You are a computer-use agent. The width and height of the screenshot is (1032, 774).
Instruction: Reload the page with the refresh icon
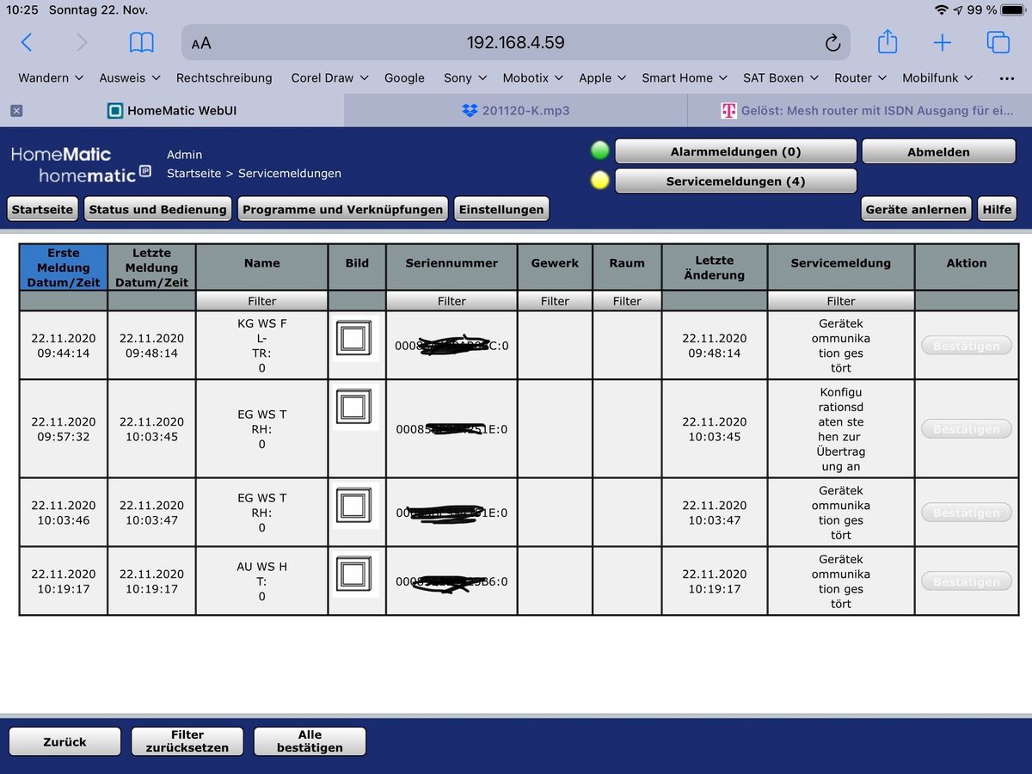pos(832,43)
